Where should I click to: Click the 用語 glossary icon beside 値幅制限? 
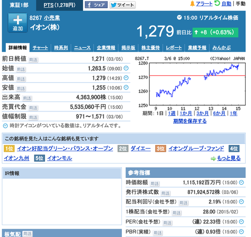click(x=33, y=117)
